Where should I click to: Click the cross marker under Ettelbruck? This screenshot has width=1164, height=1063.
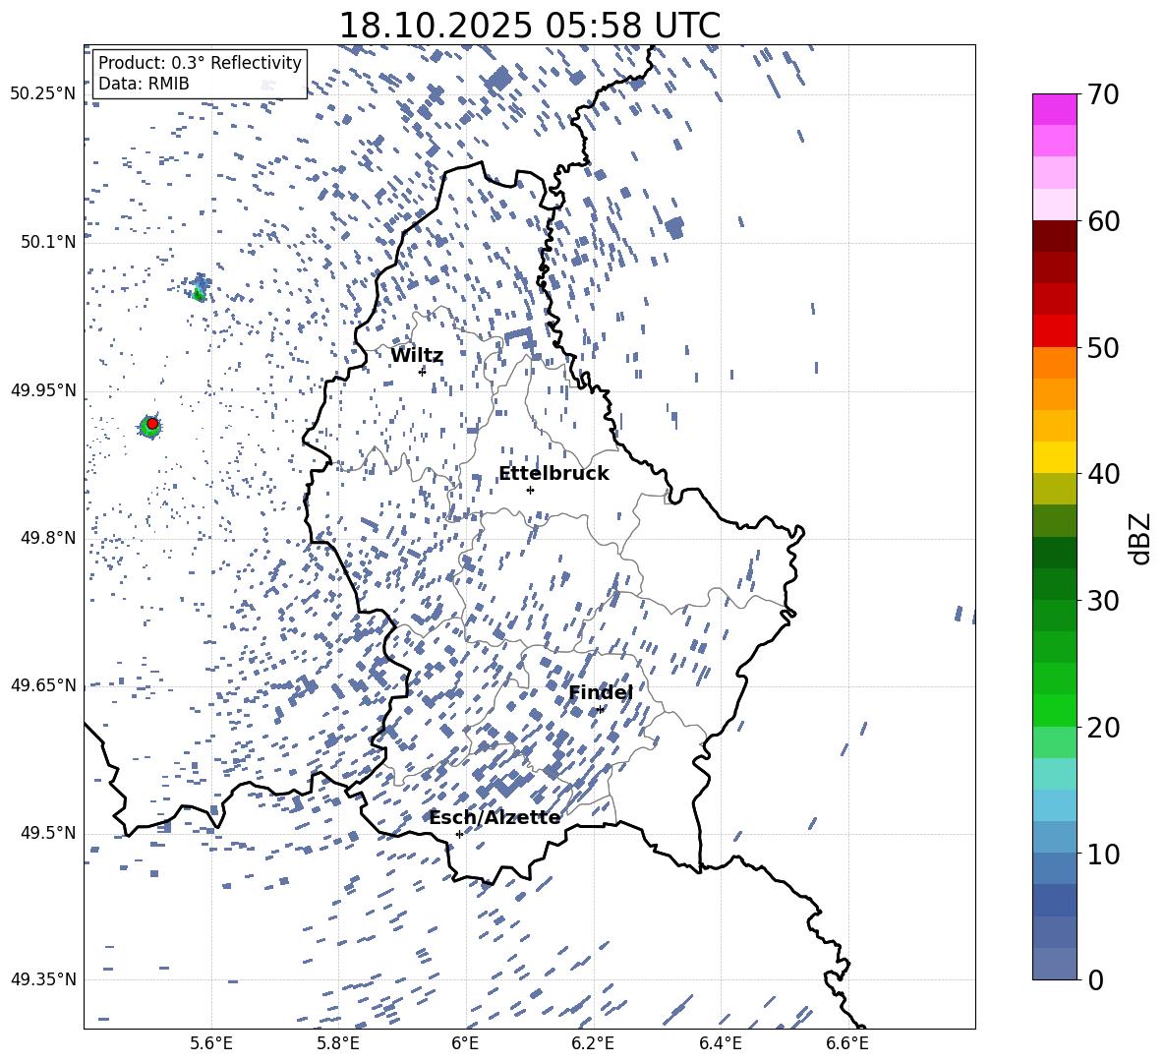point(530,490)
